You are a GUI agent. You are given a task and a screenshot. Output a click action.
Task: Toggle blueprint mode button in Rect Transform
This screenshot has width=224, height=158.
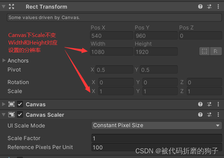click(204, 51)
